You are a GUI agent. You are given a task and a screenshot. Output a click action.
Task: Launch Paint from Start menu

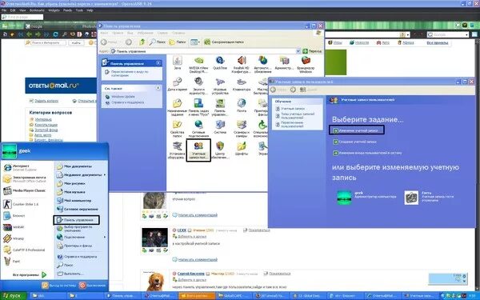coord(12,261)
